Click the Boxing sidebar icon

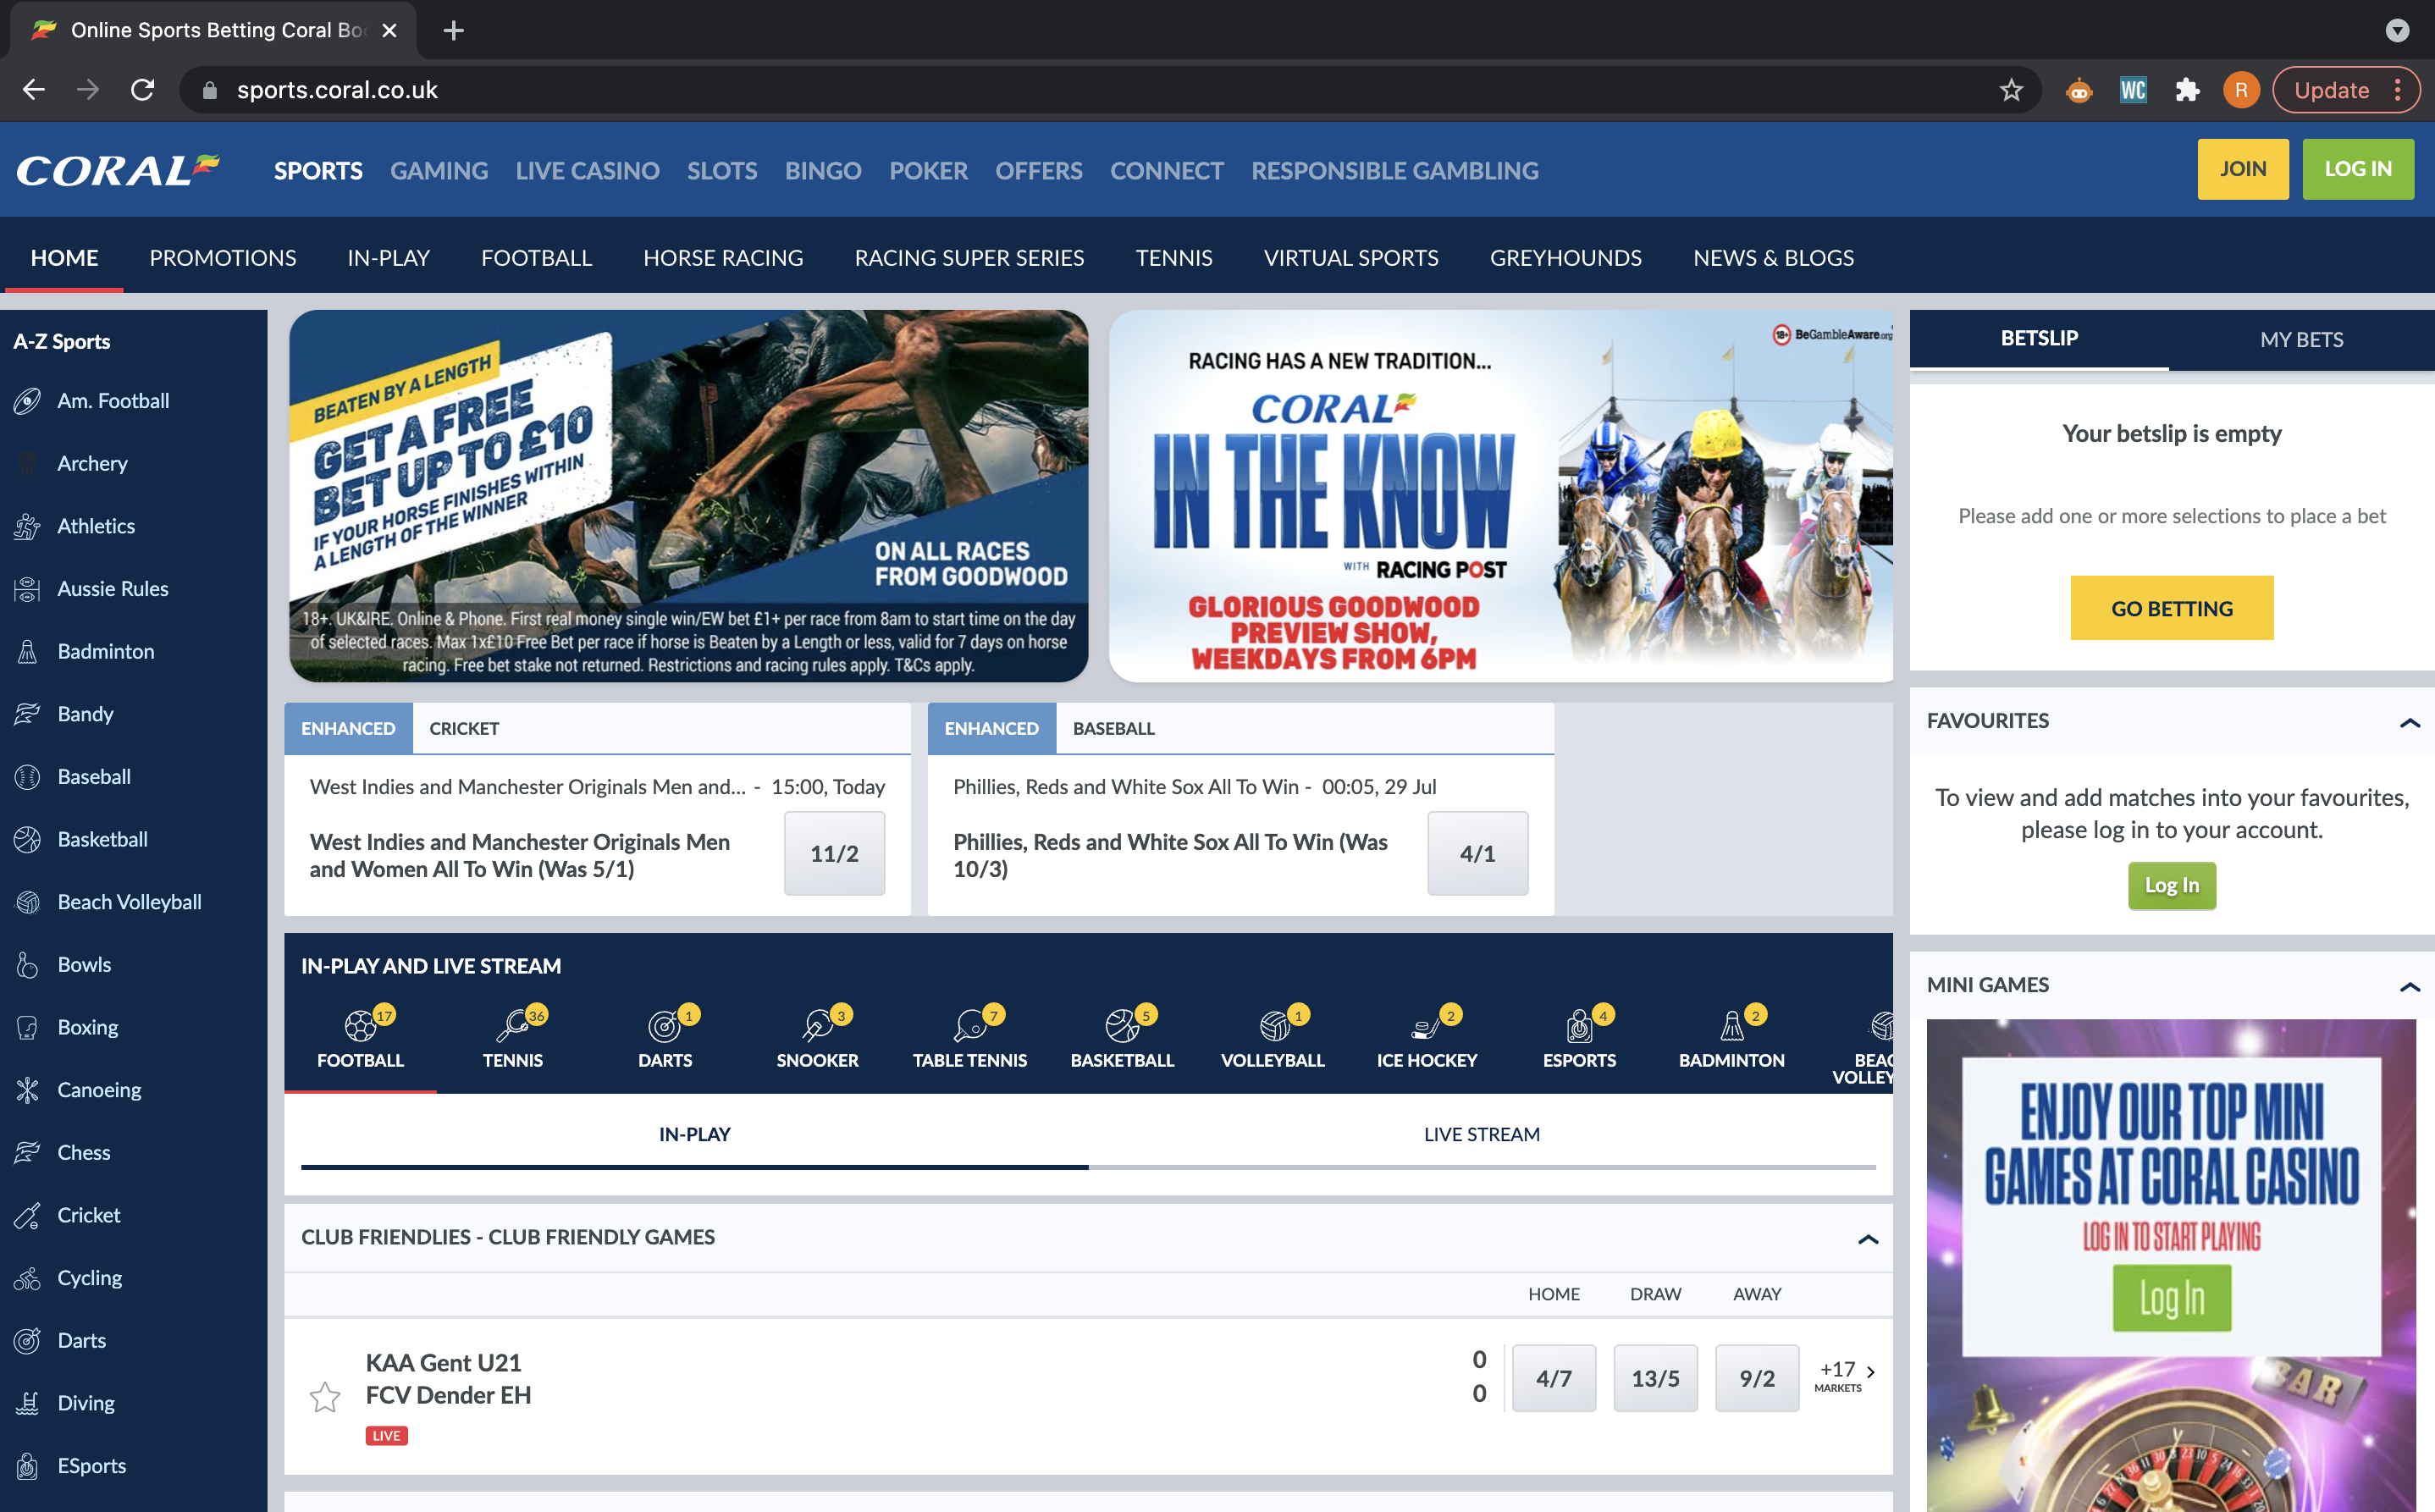click(27, 1027)
